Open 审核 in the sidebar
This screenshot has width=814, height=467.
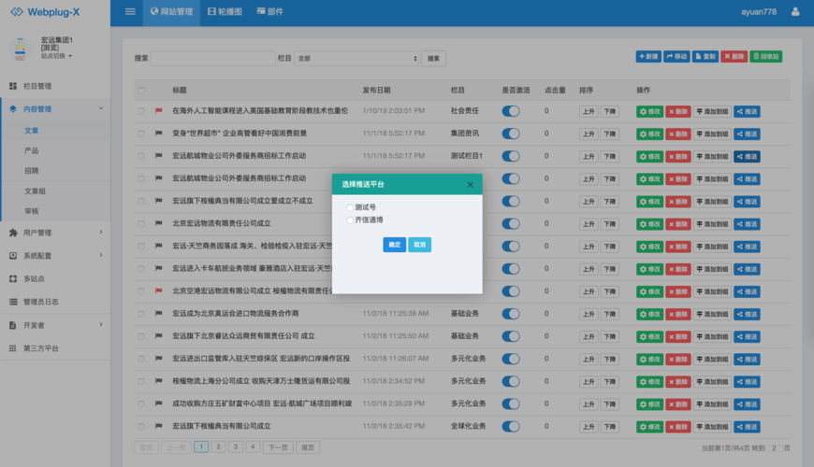32,211
